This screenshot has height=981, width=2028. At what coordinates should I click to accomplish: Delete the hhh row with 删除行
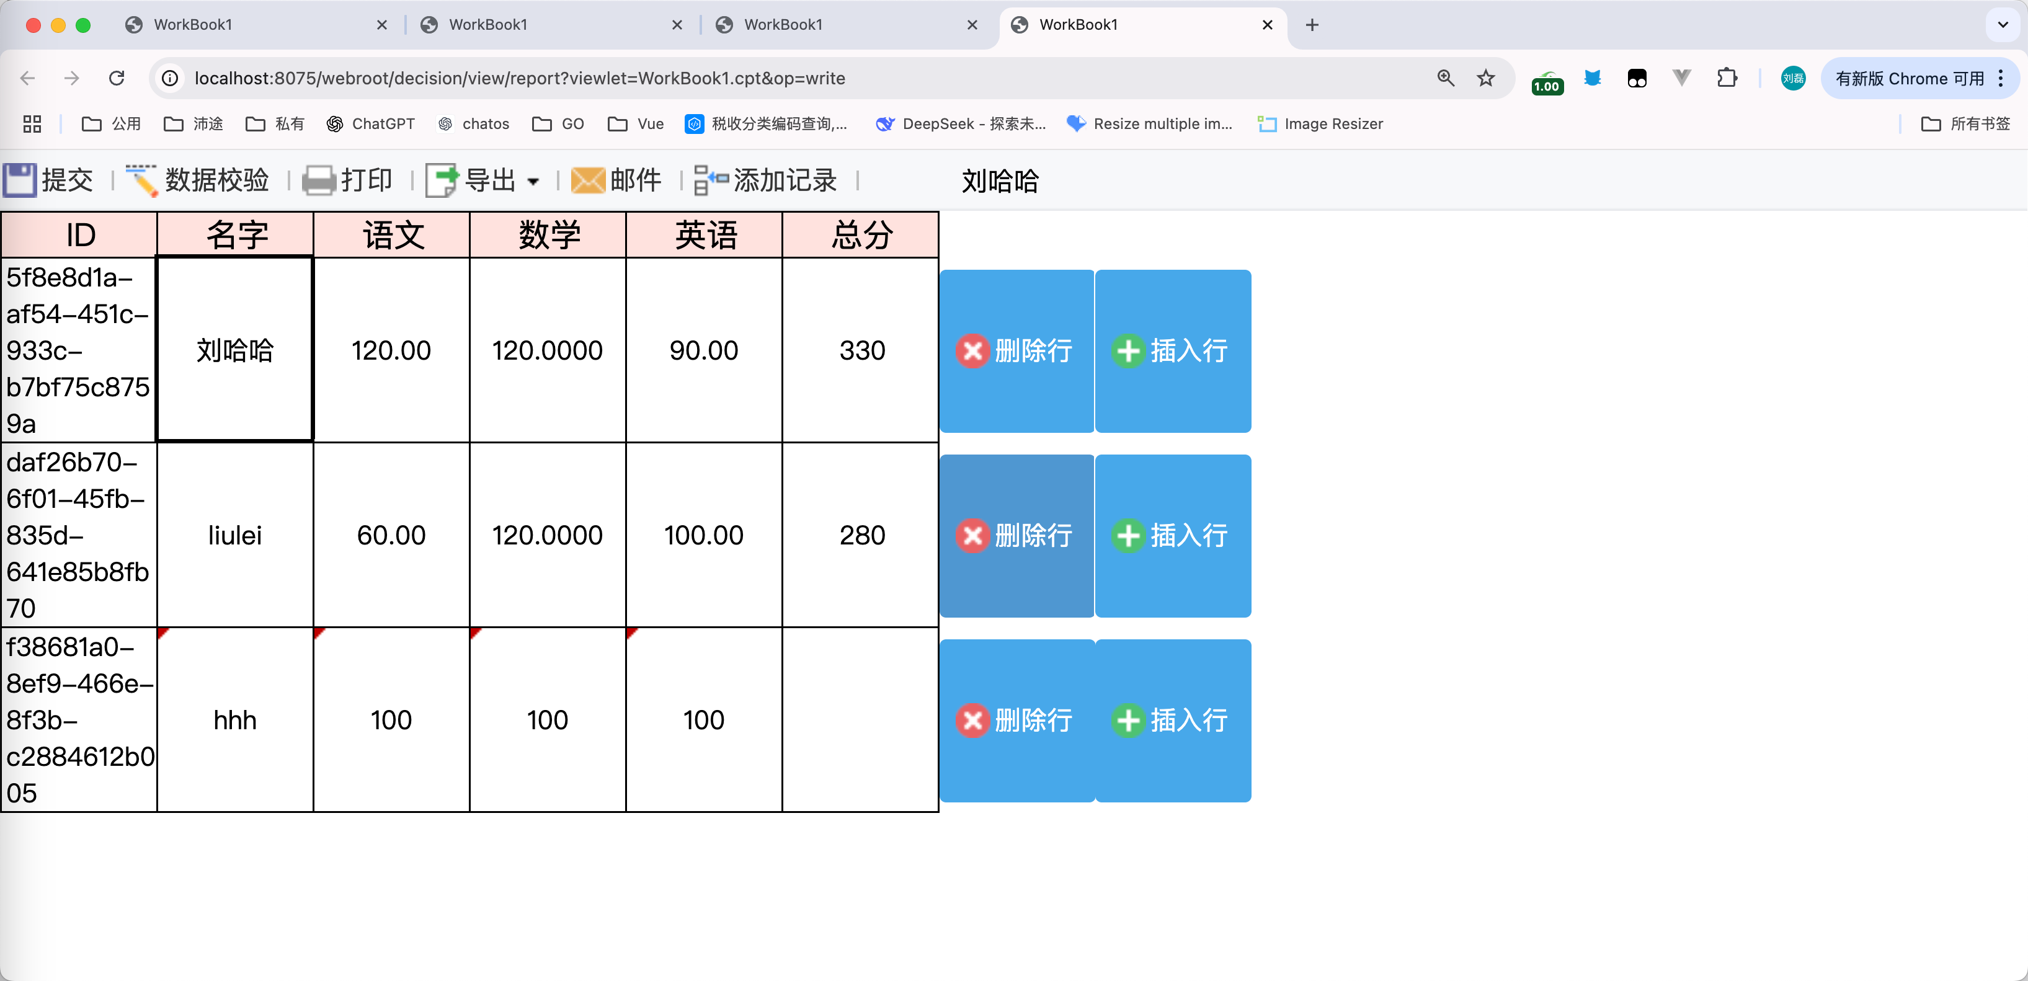1016,721
